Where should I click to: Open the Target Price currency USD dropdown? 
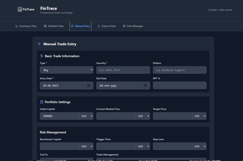pyautogui.click(x=200, y=116)
